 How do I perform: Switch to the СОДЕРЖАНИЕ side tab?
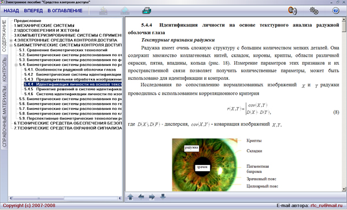point(4,35)
